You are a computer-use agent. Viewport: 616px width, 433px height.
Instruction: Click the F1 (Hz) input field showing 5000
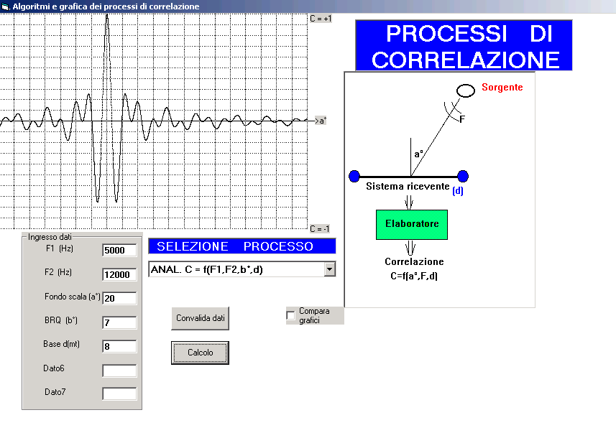click(x=119, y=250)
